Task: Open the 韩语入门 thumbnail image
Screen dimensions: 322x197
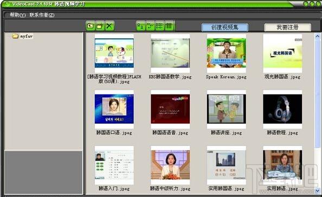Action: (x=114, y=165)
